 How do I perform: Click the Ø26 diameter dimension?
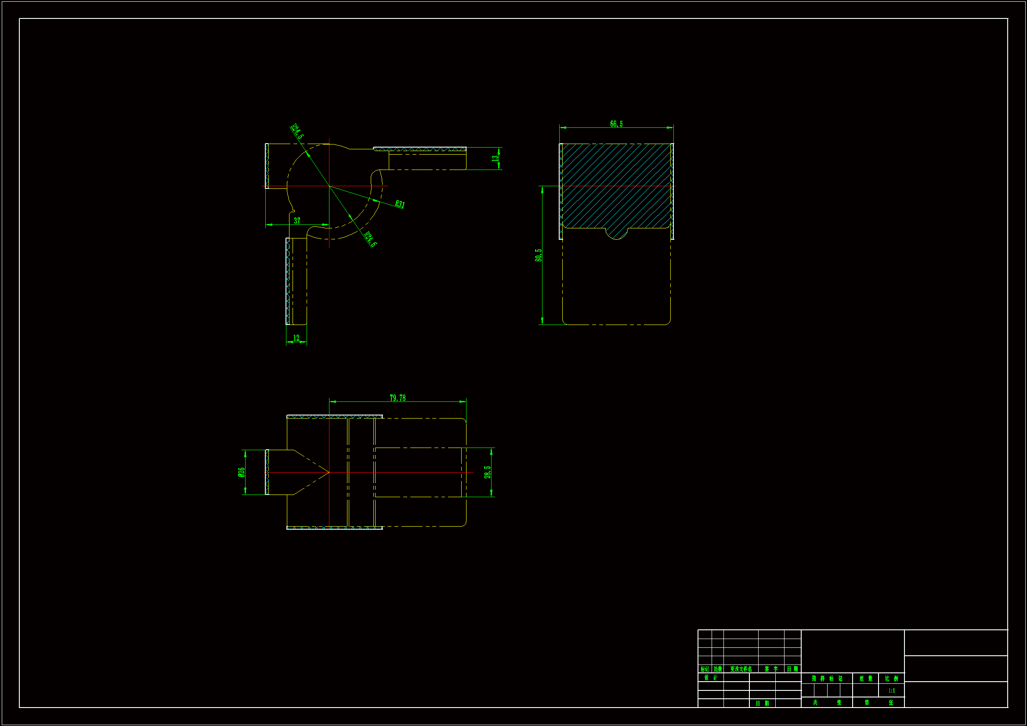(241, 472)
